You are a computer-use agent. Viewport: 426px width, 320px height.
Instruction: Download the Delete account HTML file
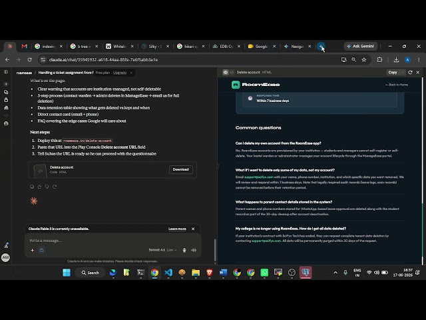click(180, 169)
